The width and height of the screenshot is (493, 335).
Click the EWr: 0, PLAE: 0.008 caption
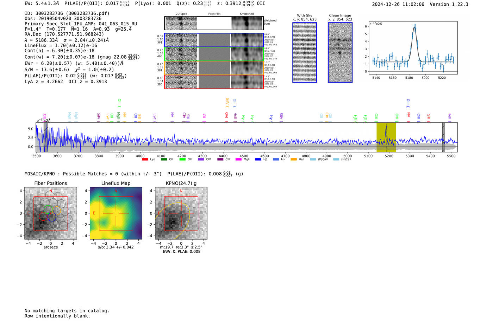coord(181,252)
